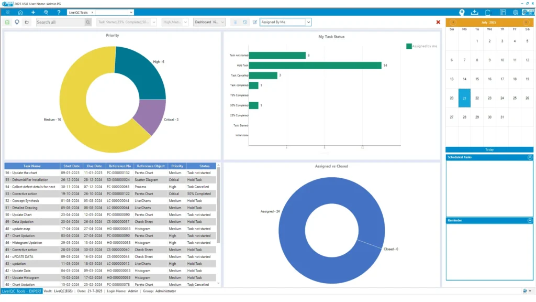Sort by Due Date column header
Image resolution: width=536 pixels, height=302 pixels.
[x=94, y=166]
